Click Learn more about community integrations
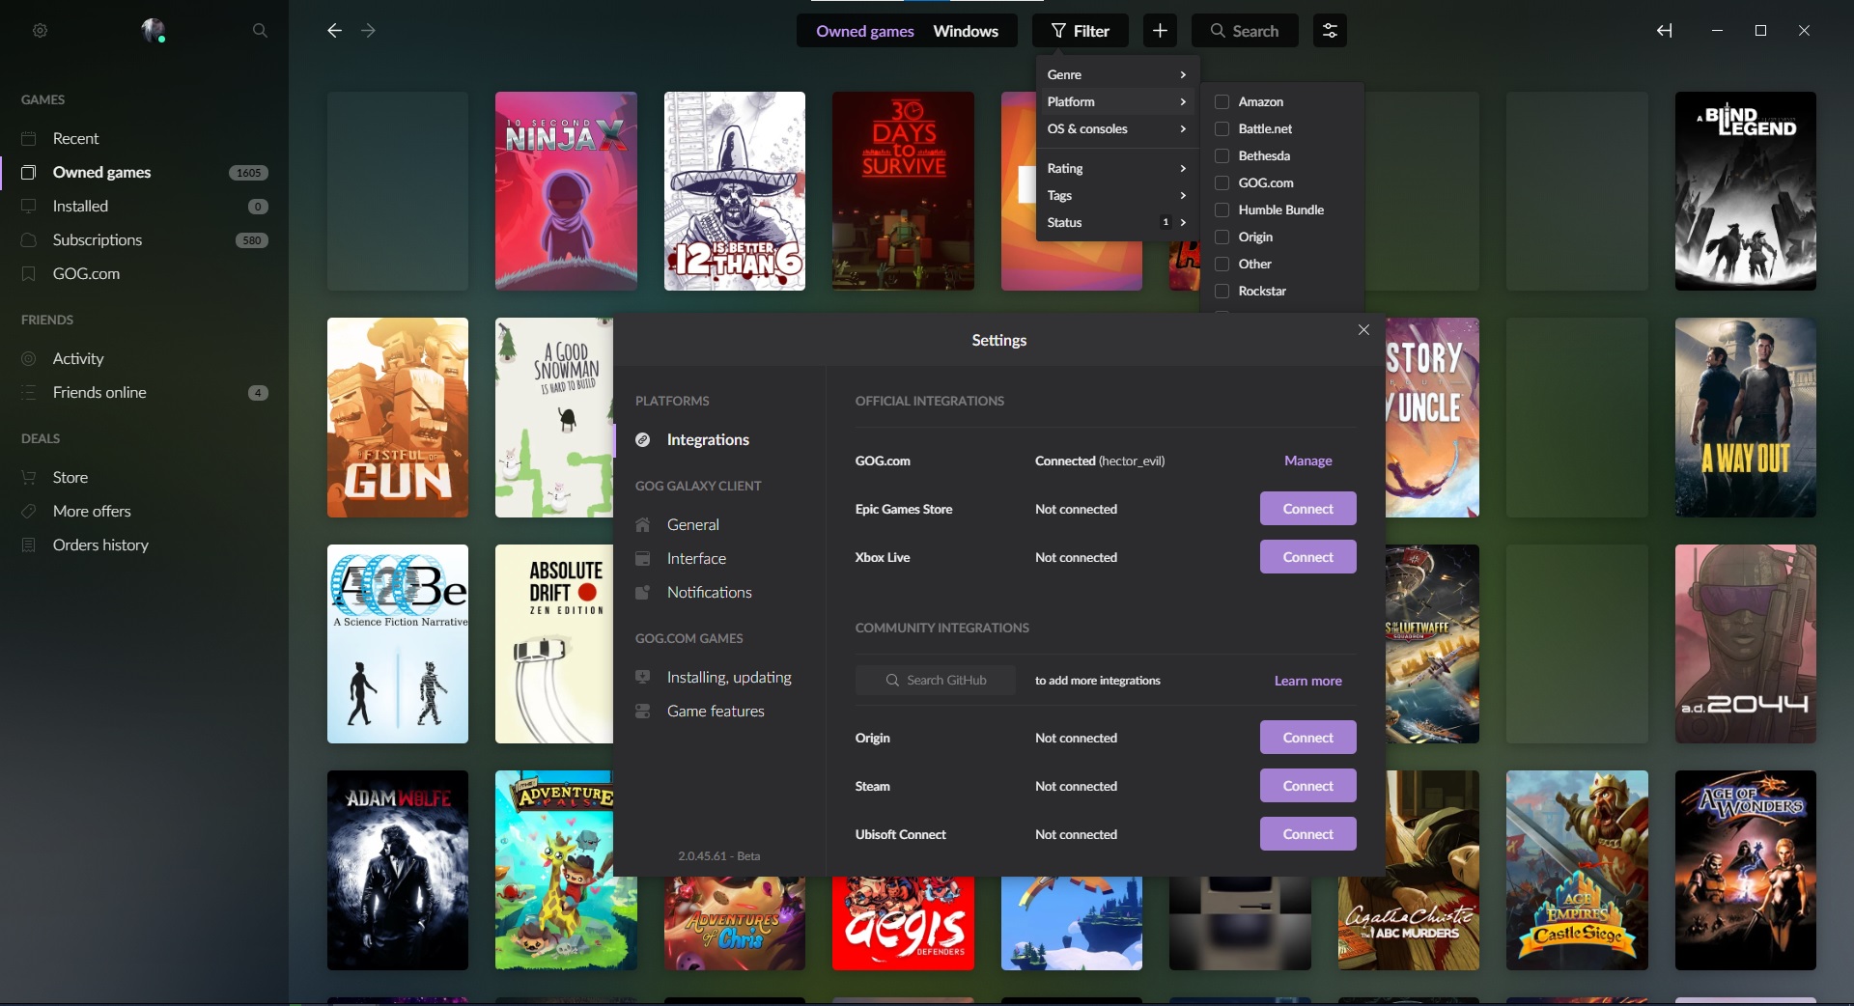The height and width of the screenshot is (1006, 1854). 1307,681
